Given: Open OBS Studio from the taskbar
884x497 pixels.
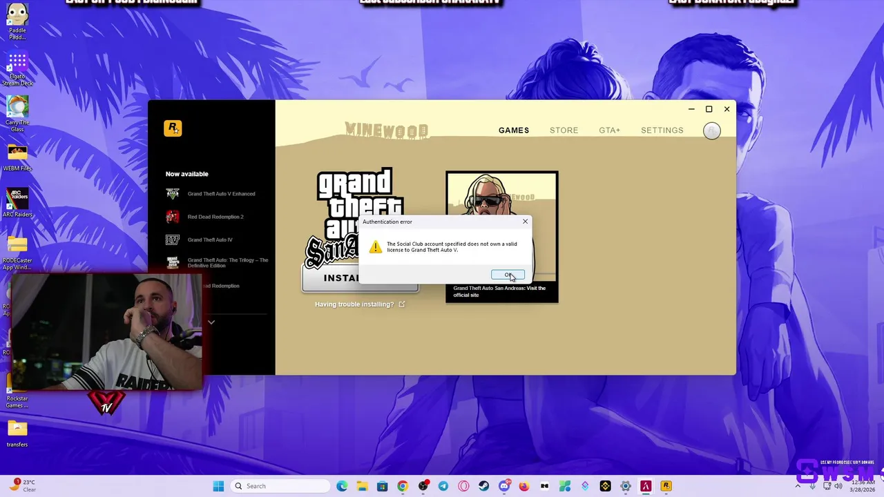Looking at the screenshot, I should pos(423,486).
